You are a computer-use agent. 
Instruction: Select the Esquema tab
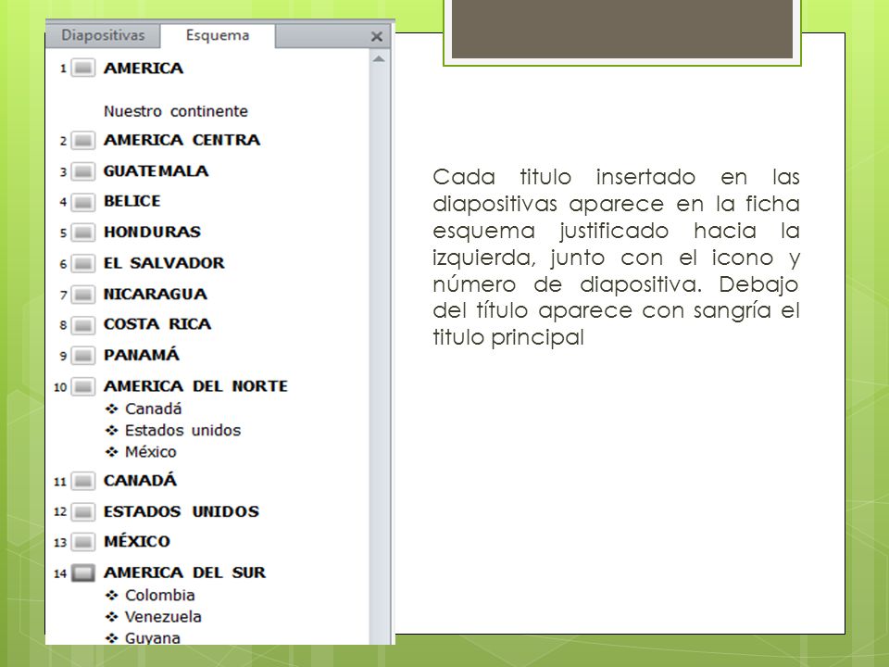coord(218,35)
